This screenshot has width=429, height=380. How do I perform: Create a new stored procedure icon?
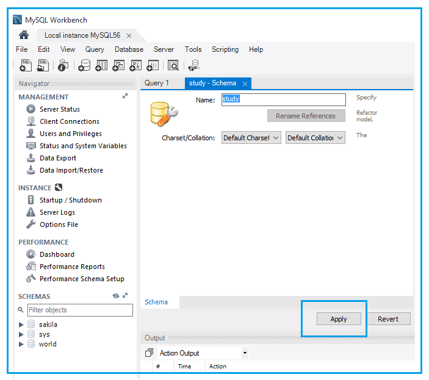tap(135, 66)
